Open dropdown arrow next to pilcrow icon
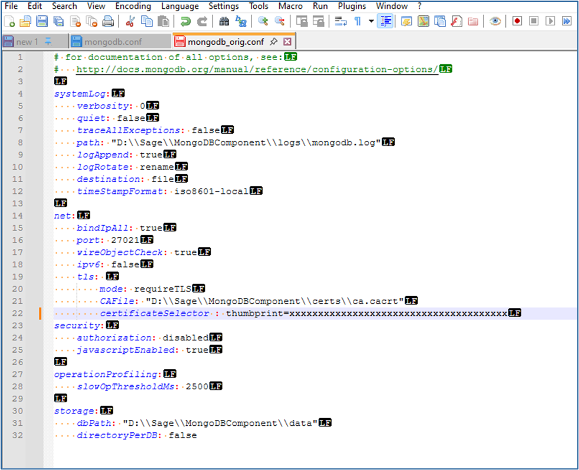This screenshot has width=579, height=470. pos(371,21)
